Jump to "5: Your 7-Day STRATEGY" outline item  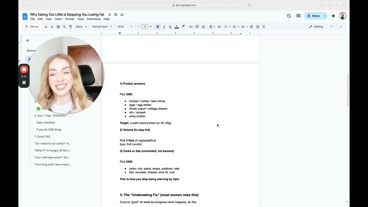coord(52,116)
